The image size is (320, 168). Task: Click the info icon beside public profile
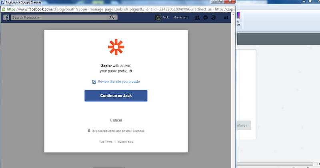(131, 71)
